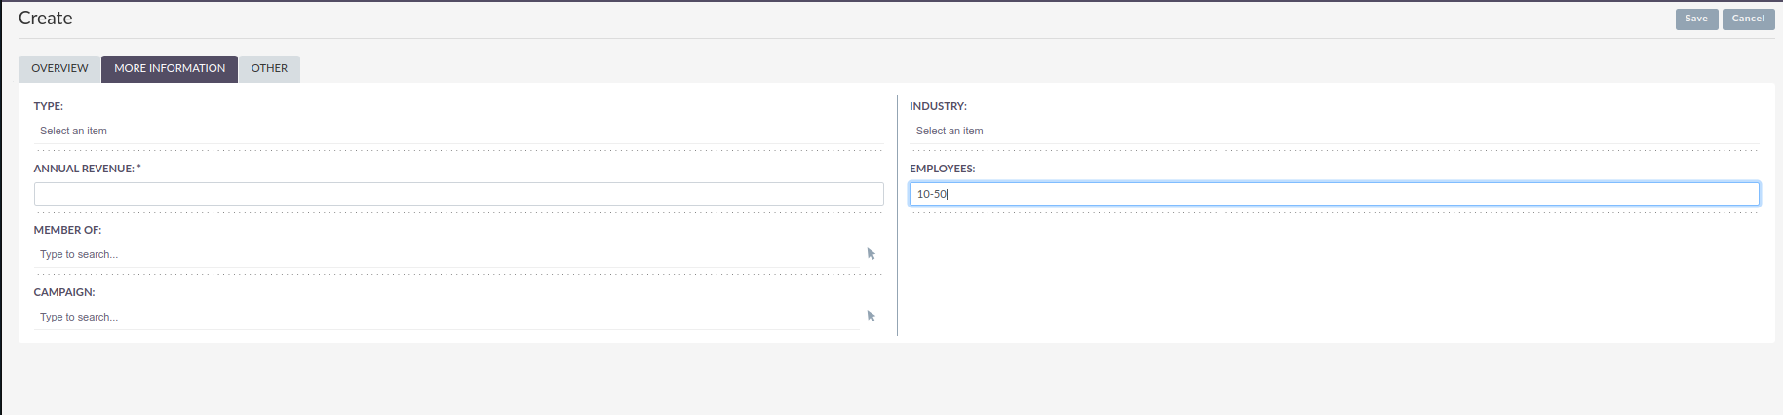Click the Campaign select arrow icon

871,317
